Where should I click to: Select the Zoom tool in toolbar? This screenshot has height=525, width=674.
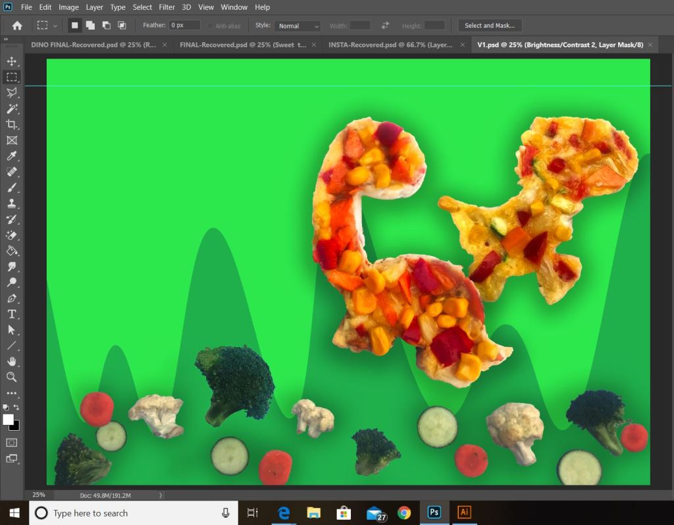[x=11, y=377]
